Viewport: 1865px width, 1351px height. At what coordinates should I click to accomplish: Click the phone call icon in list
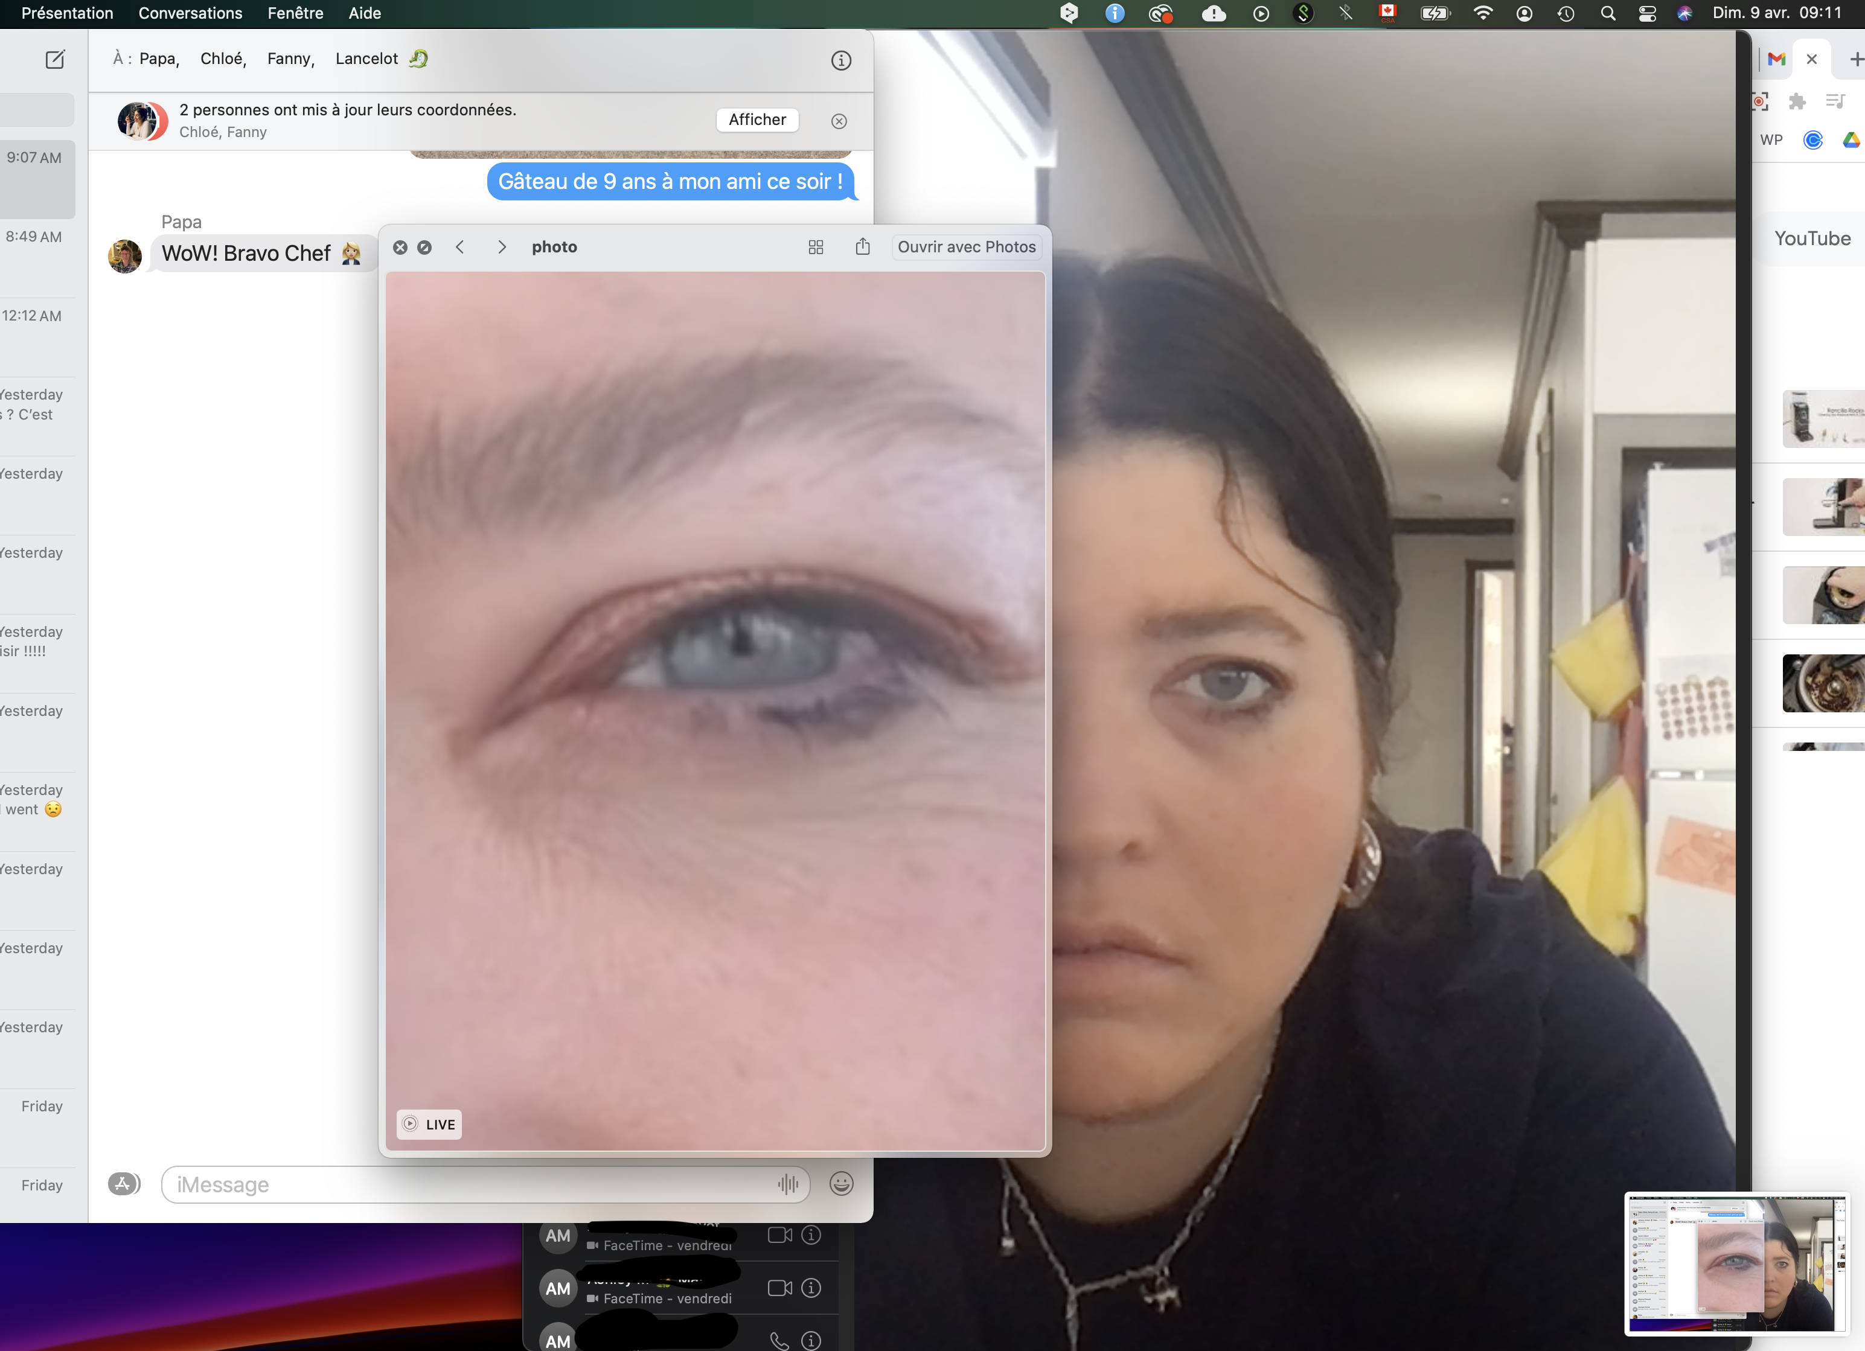[x=779, y=1340]
